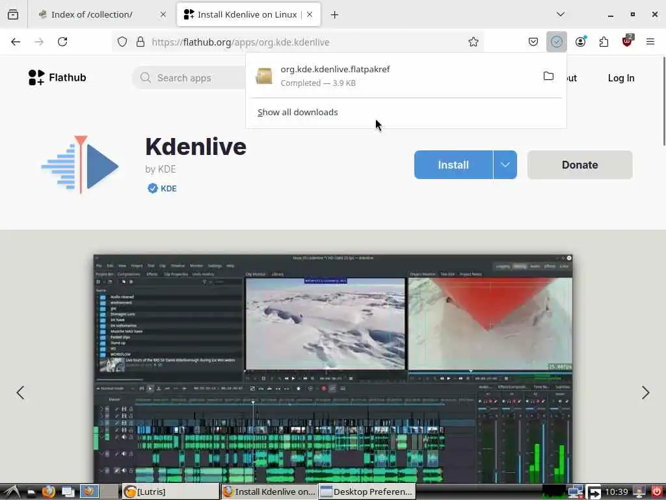Focus the Search apps field
The image size is (666, 500).
(189, 78)
